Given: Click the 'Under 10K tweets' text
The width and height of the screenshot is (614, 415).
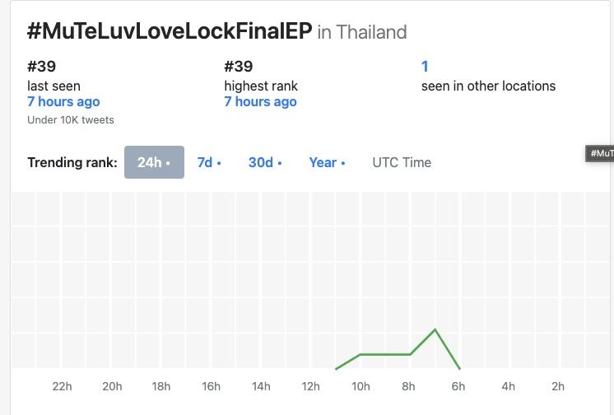Looking at the screenshot, I should [71, 120].
